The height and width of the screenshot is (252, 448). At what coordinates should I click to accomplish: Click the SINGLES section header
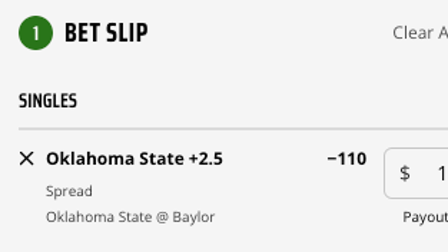(x=48, y=101)
